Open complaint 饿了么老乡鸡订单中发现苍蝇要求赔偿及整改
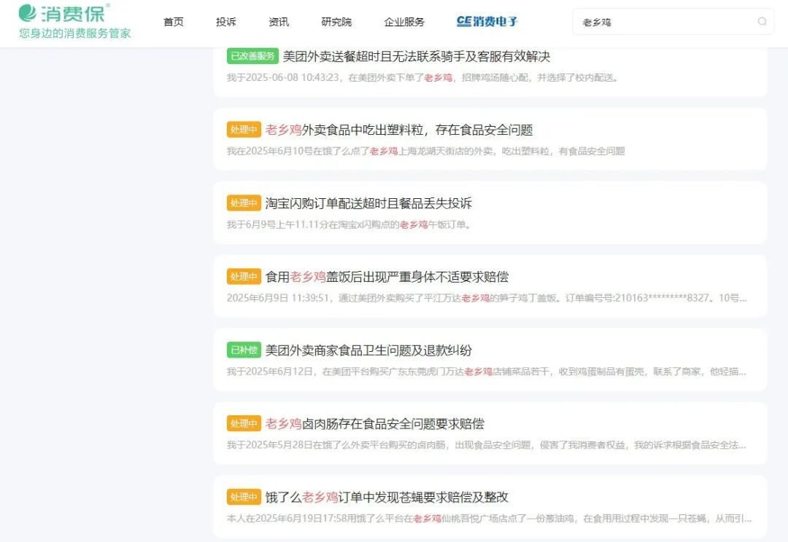The height and width of the screenshot is (542, 788). [387, 497]
